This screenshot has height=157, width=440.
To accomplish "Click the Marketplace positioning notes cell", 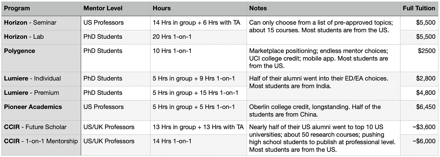I will tap(323, 58).
